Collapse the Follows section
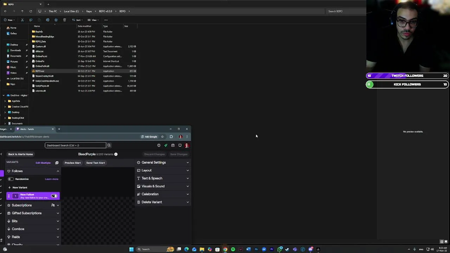This screenshot has width=450, height=253. click(58, 171)
